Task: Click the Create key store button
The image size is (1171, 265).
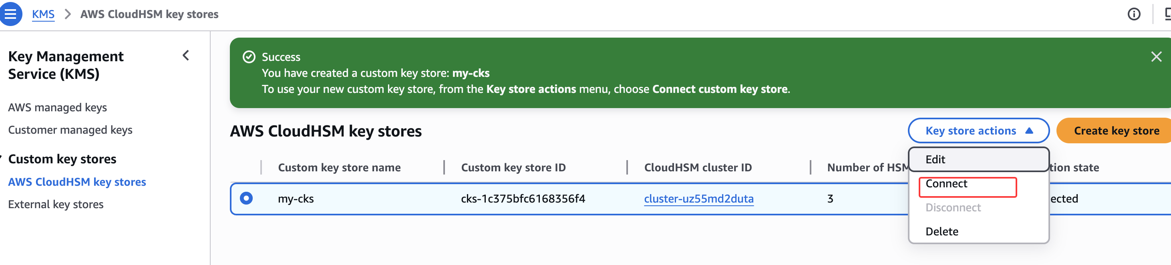Action: pos(1116,131)
